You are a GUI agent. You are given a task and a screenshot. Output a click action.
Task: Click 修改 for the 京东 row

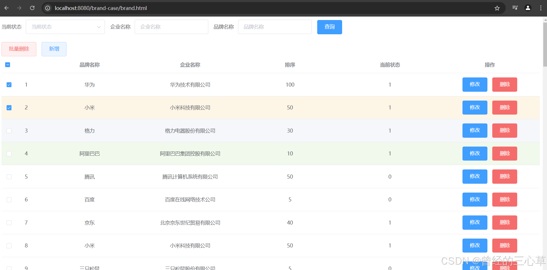pos(475,222)
